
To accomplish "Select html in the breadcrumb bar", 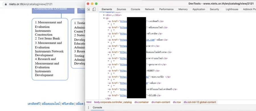I will tap(89, 102).
